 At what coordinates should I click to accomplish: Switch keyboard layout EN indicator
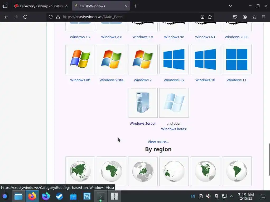click(x=193, y=196)
